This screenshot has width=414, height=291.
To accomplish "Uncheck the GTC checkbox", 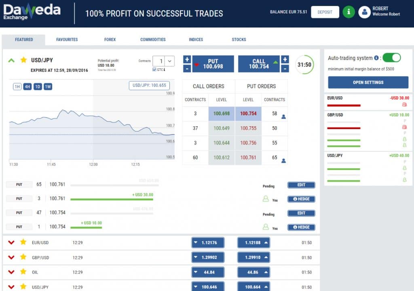I will [x=154, y=70].
